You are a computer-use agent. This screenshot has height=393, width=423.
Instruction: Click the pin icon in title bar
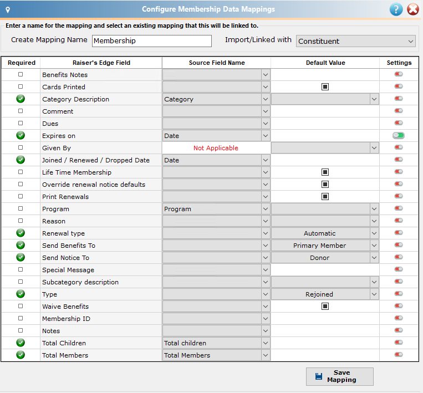(8, 10)
